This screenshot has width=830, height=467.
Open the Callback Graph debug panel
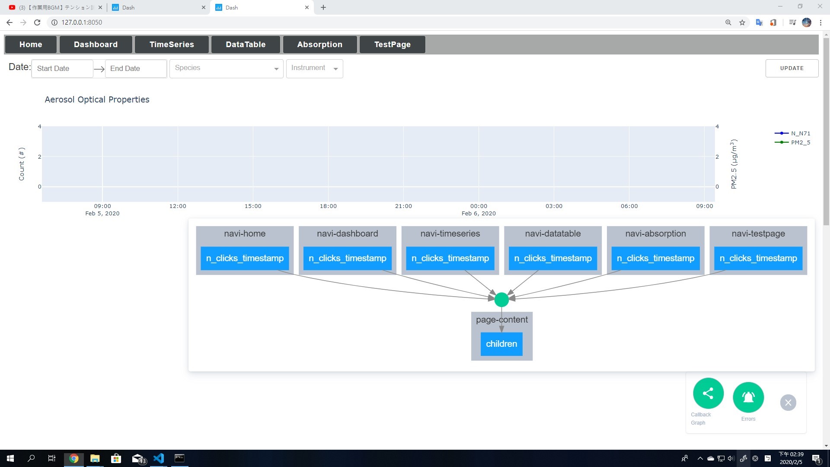click(708, 393)
